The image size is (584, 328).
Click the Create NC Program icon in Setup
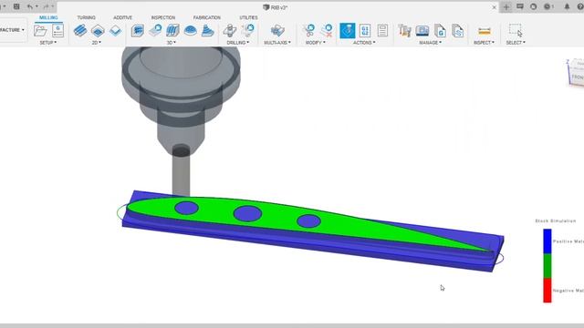pyautogui.click(x=57, y=30)
